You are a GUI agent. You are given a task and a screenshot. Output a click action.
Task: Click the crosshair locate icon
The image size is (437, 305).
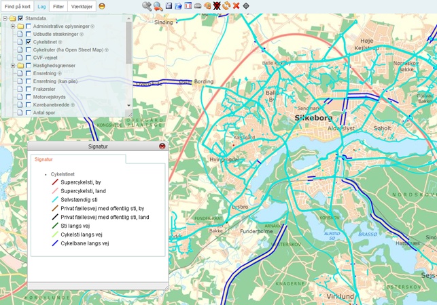click(246, 6)
